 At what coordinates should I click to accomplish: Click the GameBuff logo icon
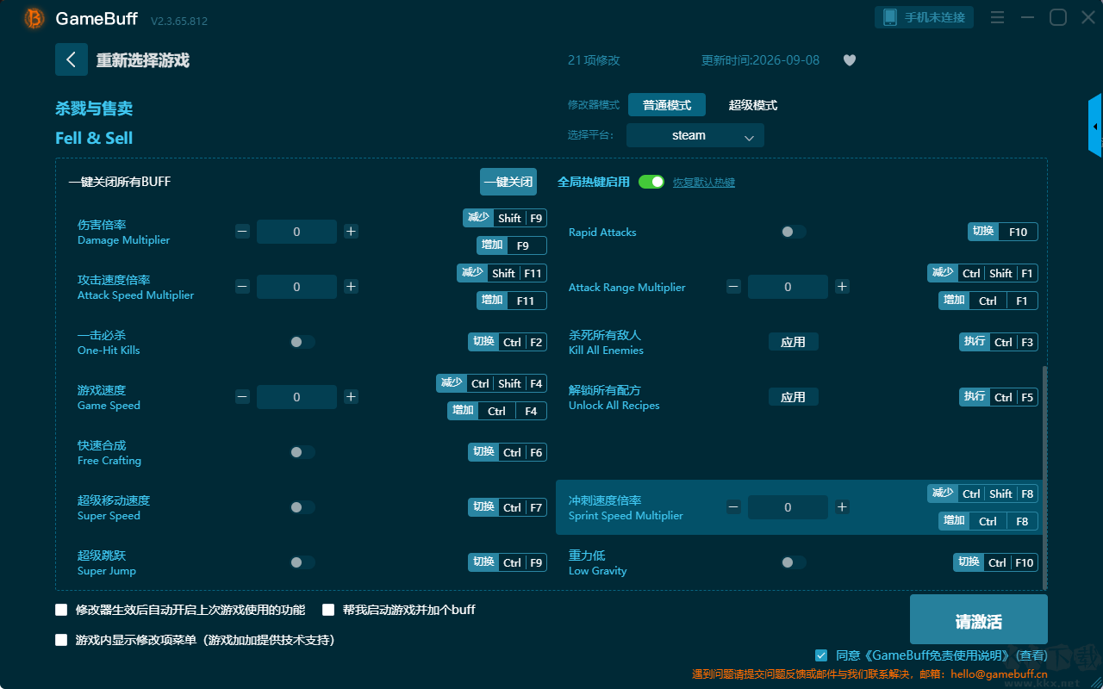click(x=34, y=18)
